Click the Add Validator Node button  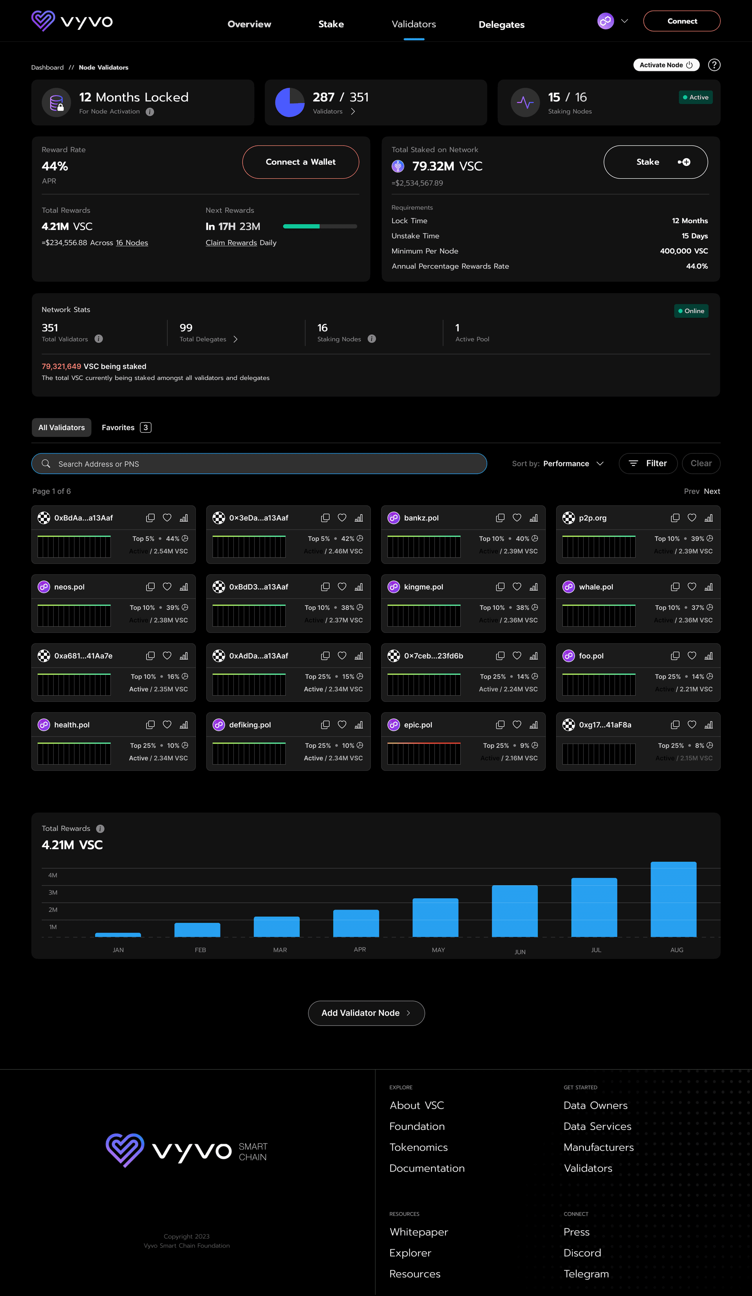pos(367,1013)
